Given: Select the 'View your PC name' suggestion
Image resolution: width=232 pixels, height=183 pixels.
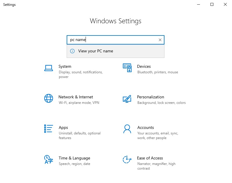Looking at the screenshot, I should coord(115,51).
